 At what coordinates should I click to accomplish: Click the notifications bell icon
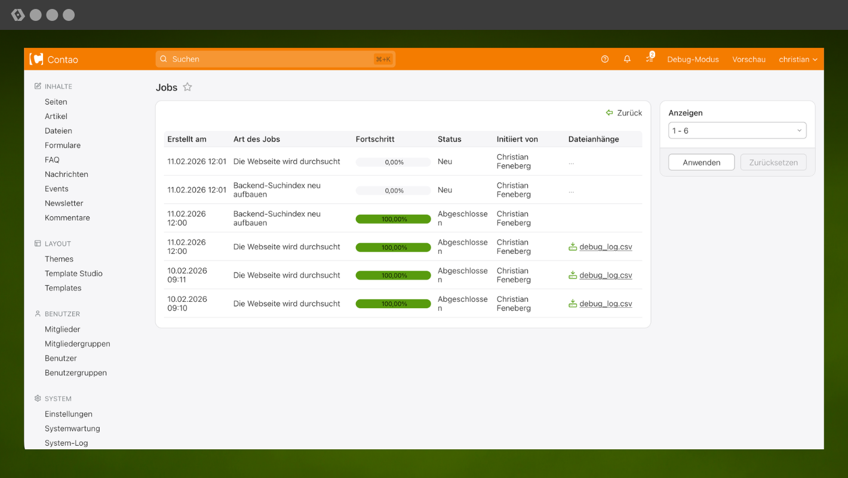(x=627, y=59)
